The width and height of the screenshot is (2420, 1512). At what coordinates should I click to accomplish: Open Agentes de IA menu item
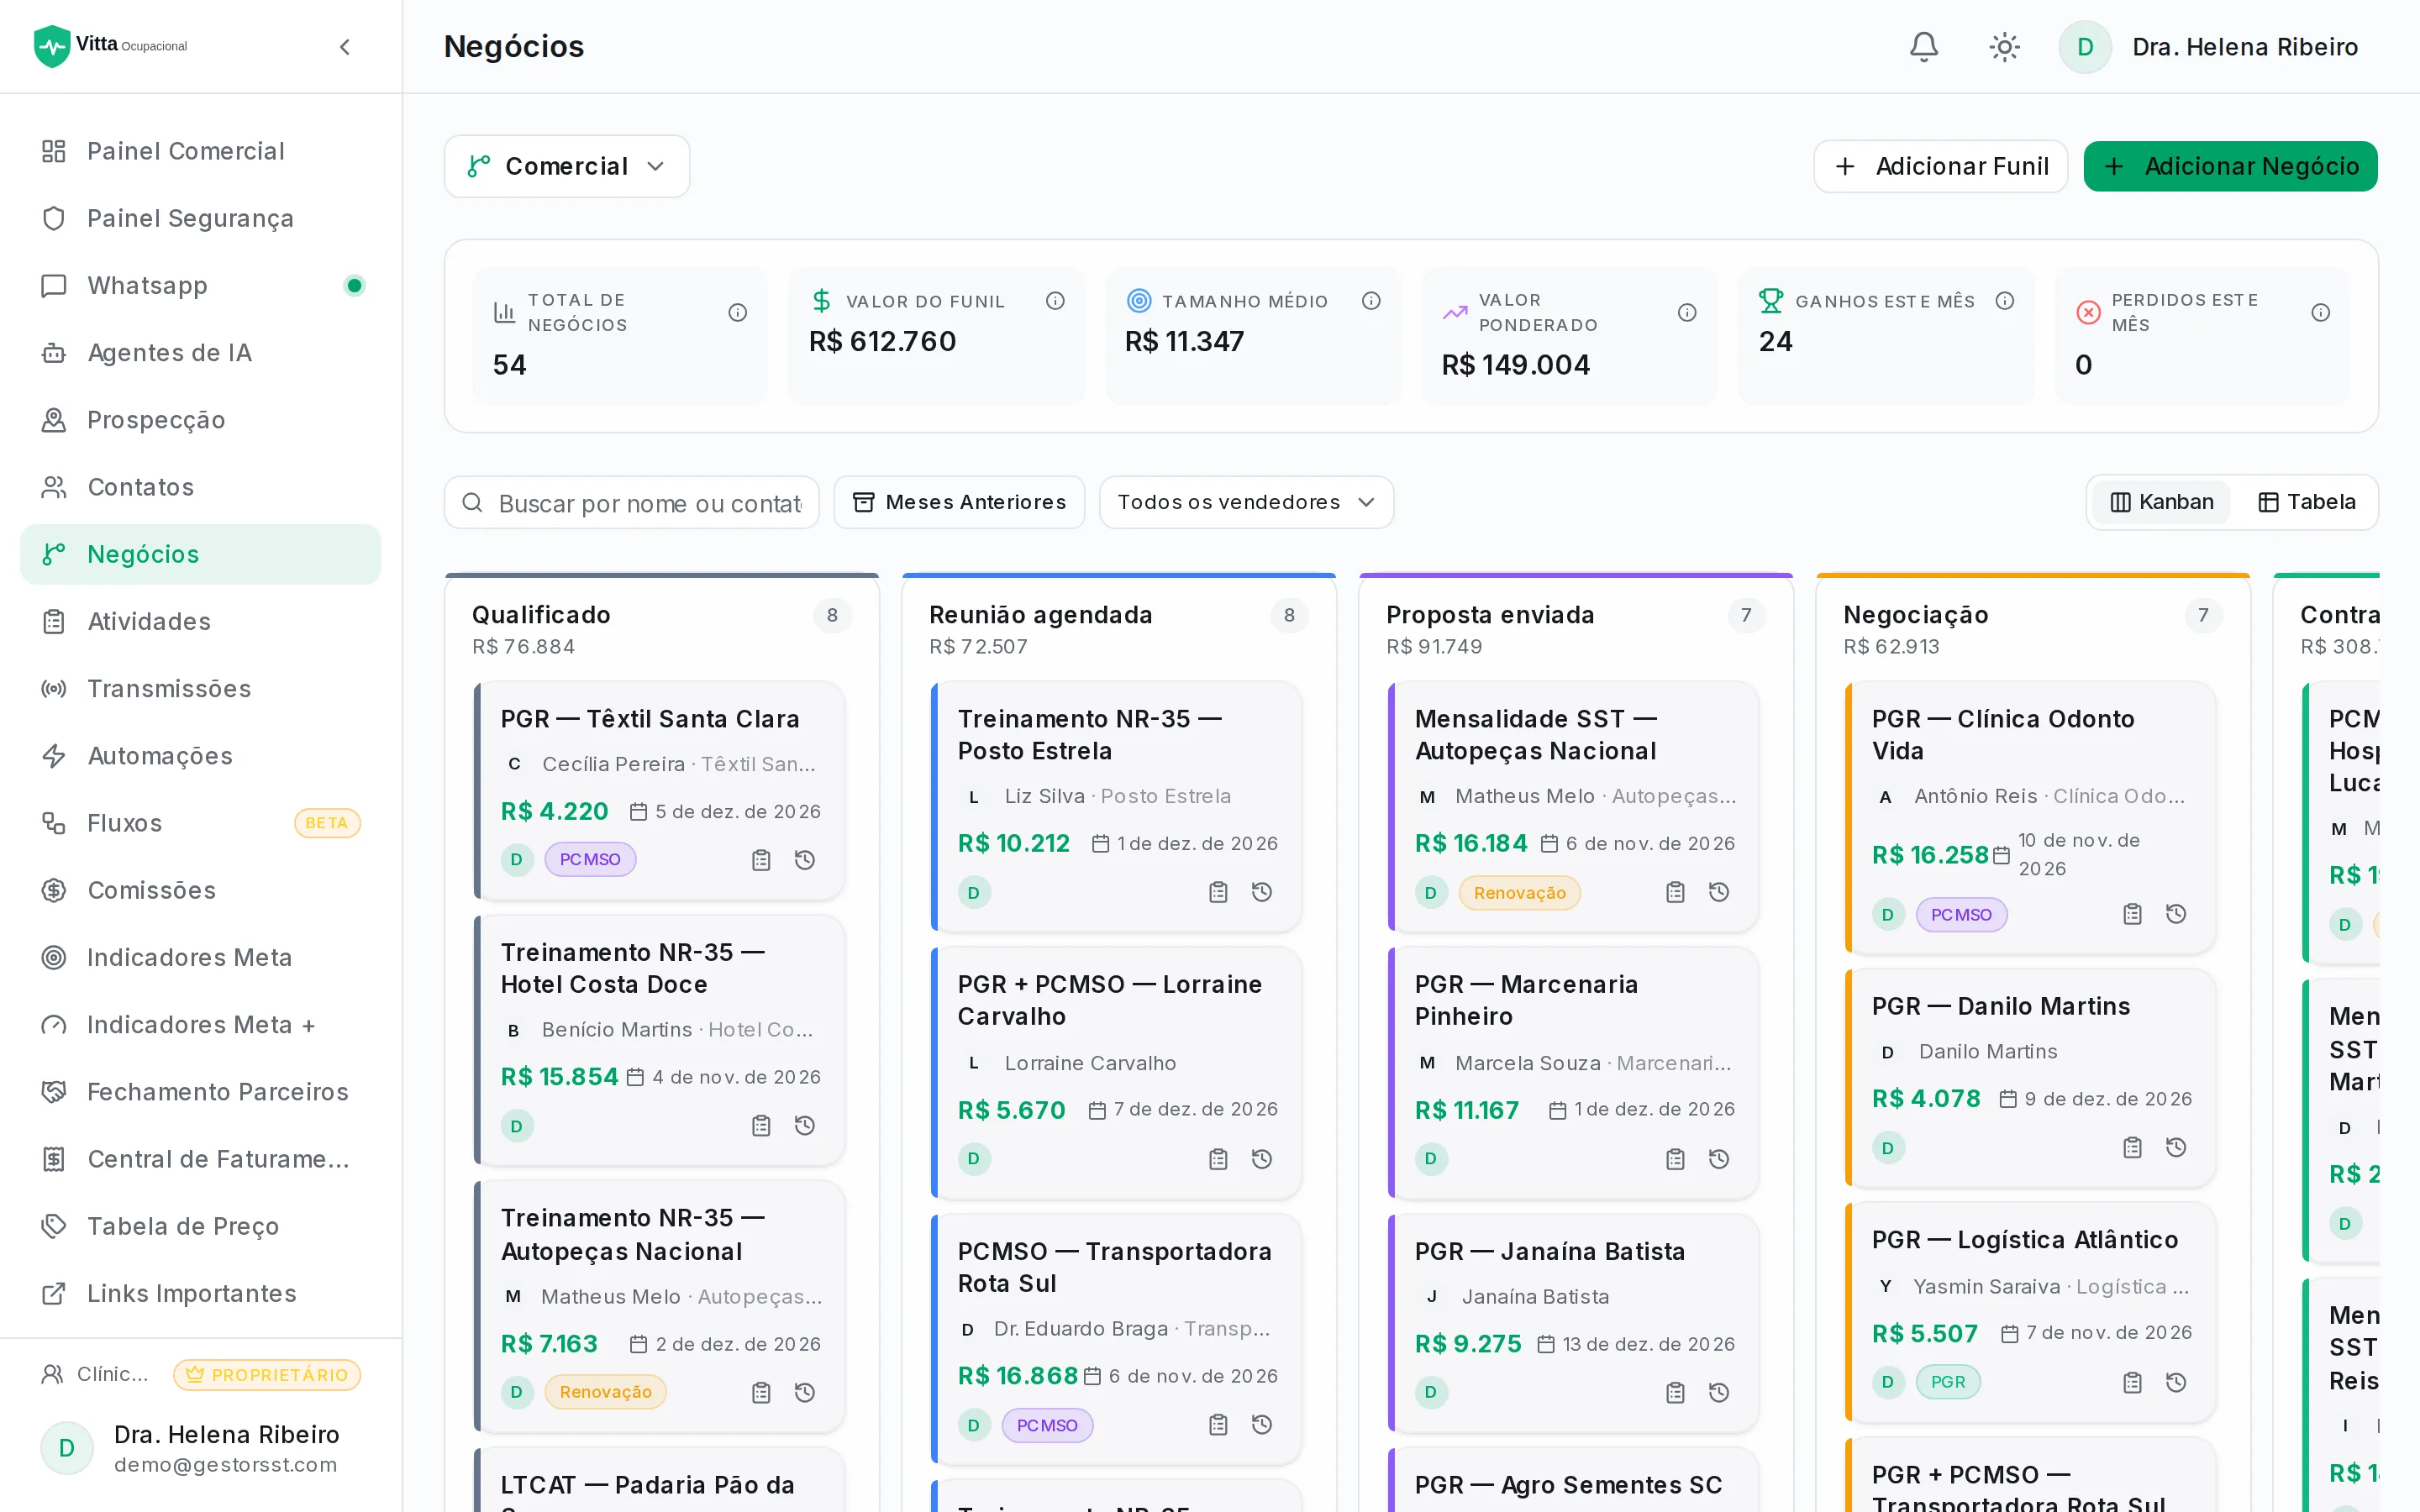point(201,353)
